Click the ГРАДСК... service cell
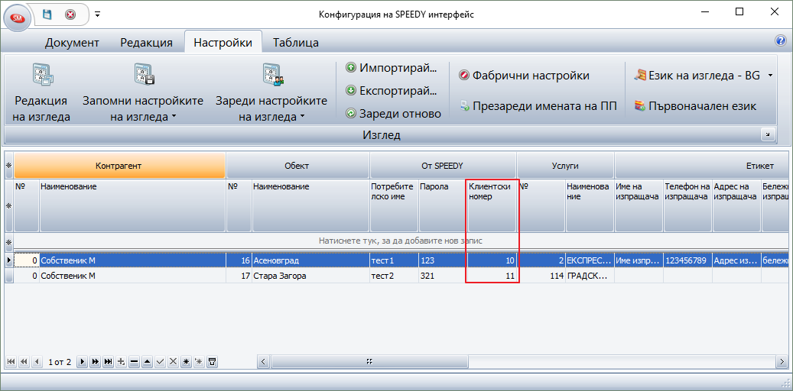This screenshot has width=793, height=391. (590, 276)
